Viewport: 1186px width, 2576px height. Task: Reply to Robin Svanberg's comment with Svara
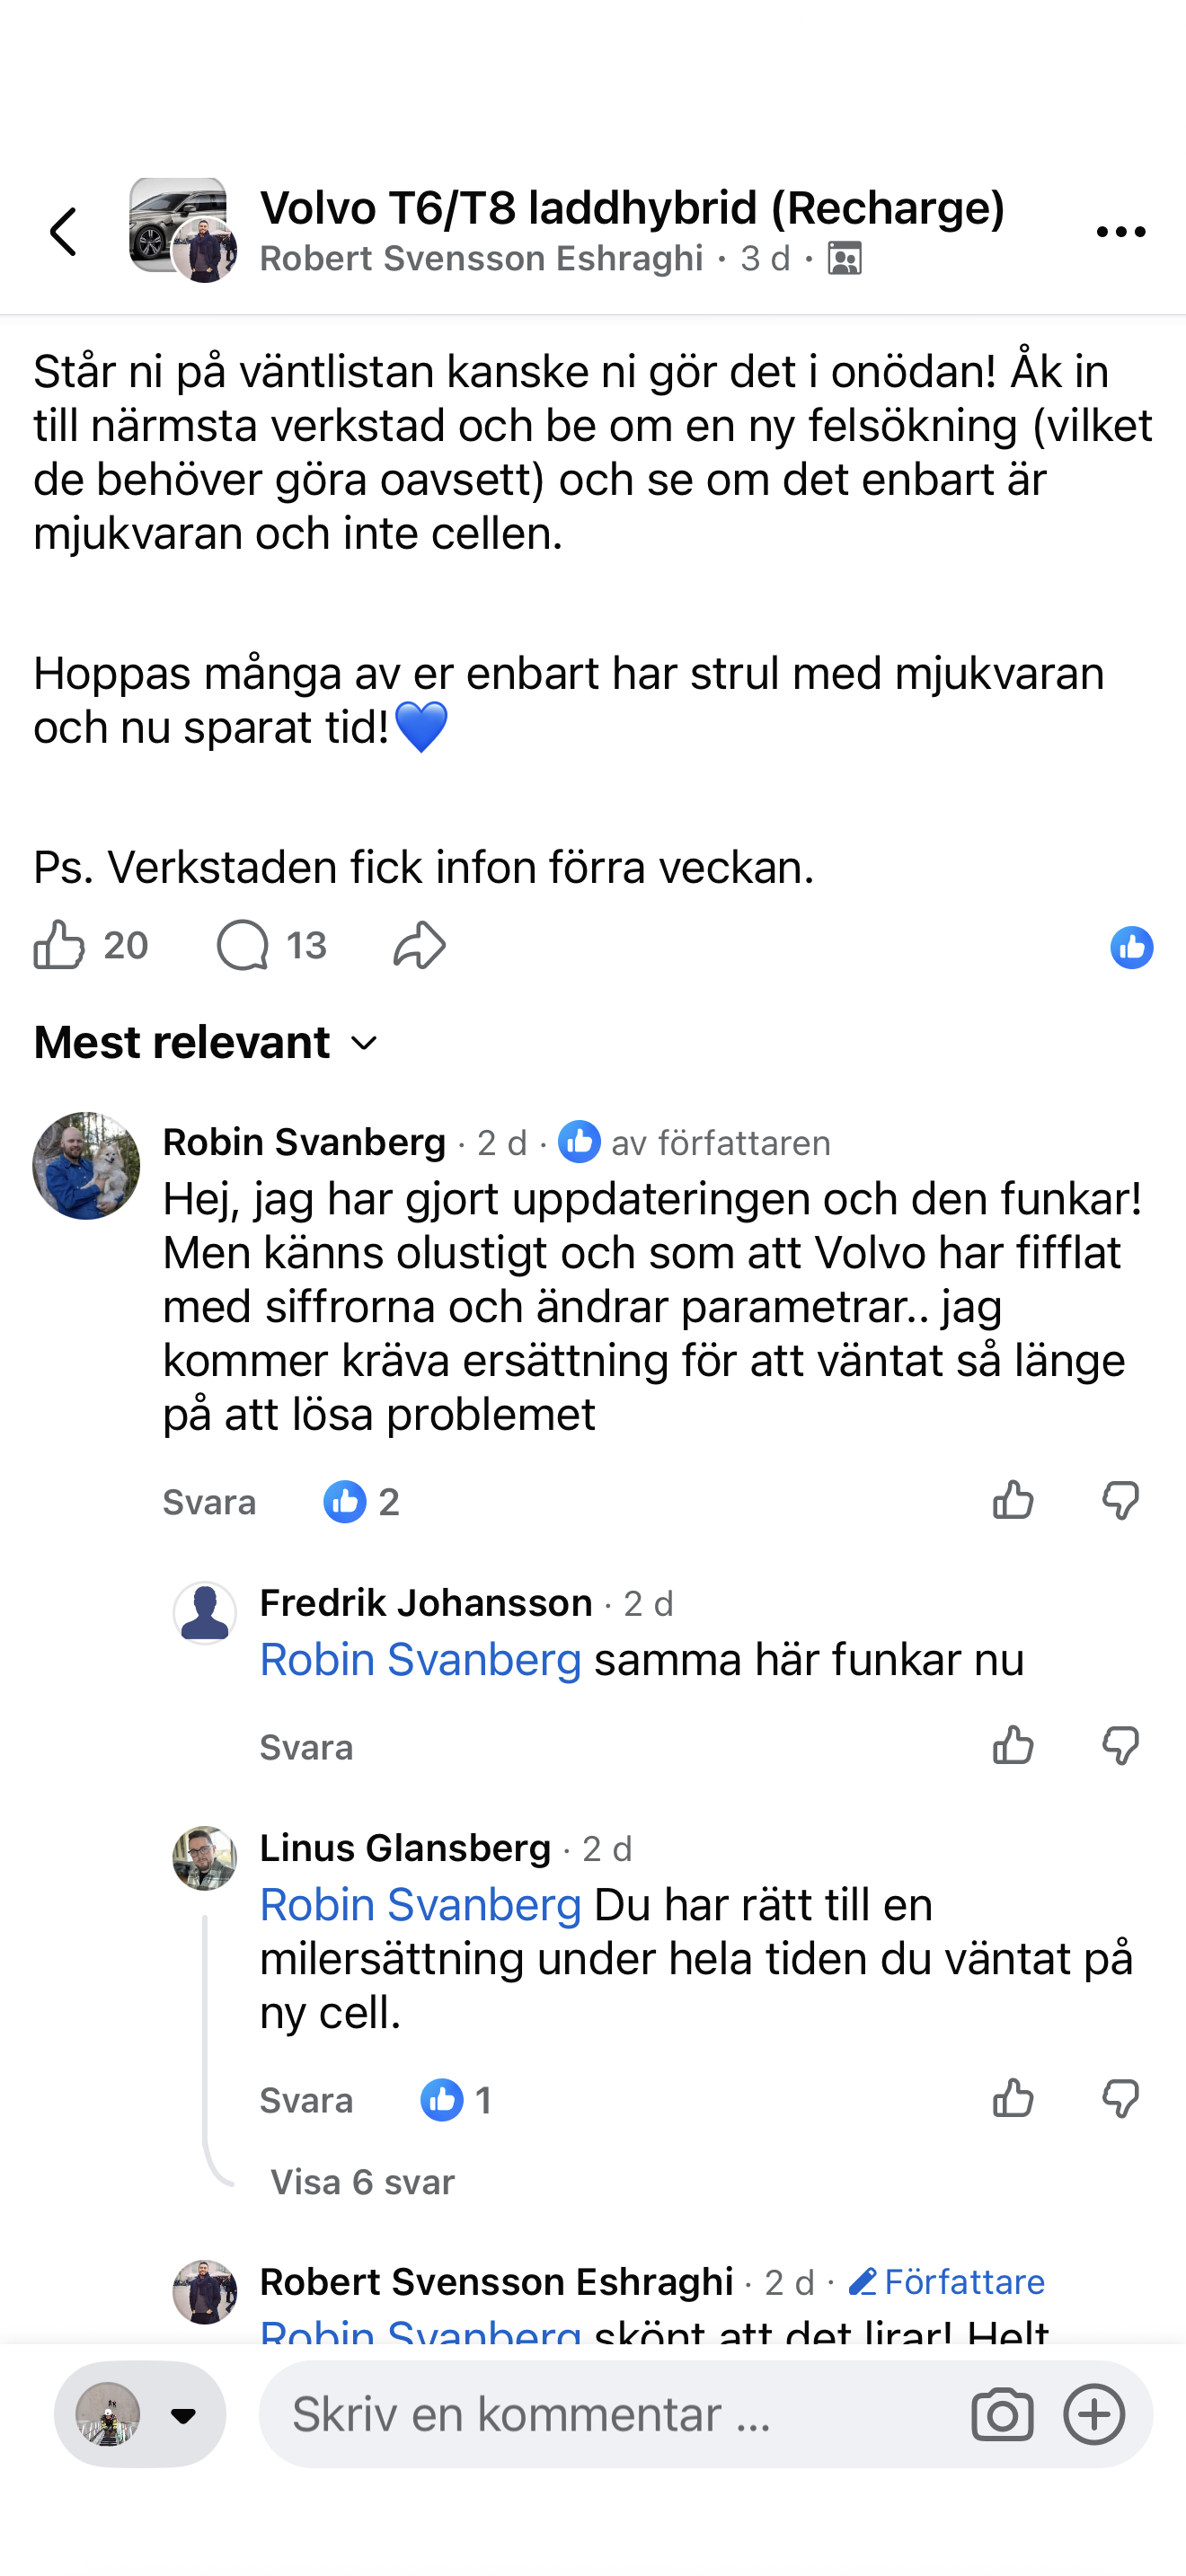point(209,1502)
